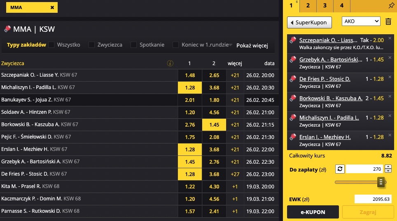The width and height of the screenshot is (397, 221).
Task: Remove Erslan I. - Mezhiev H. bet from coupon
Action: coord(390,135)
